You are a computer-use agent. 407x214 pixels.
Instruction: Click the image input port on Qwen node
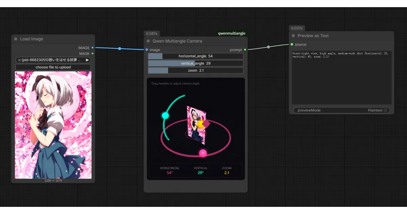coord(147,50)
